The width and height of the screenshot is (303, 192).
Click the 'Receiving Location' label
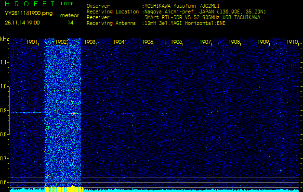tap(113, 12)
